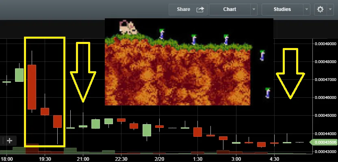Click the 4:30 time axis label

(x=274, y=159)
